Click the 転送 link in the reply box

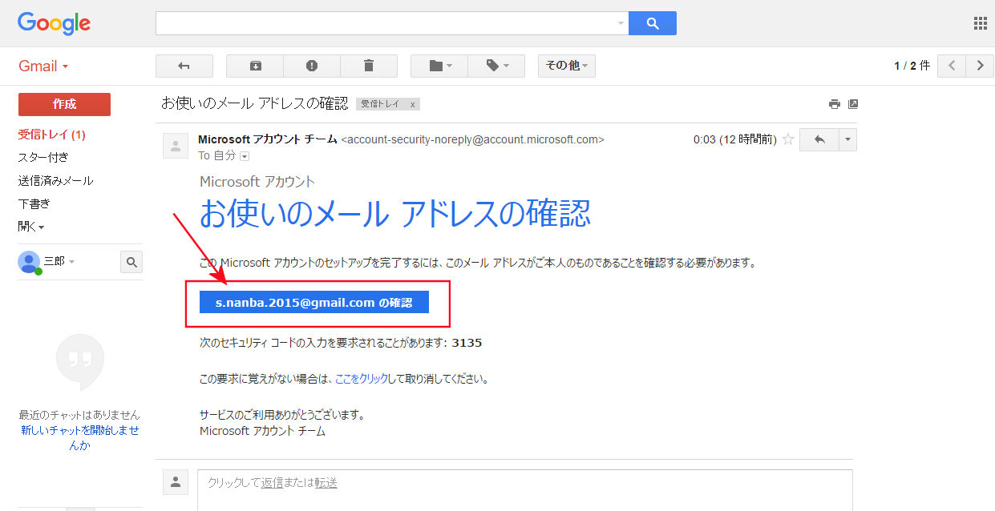coord(326,482)
